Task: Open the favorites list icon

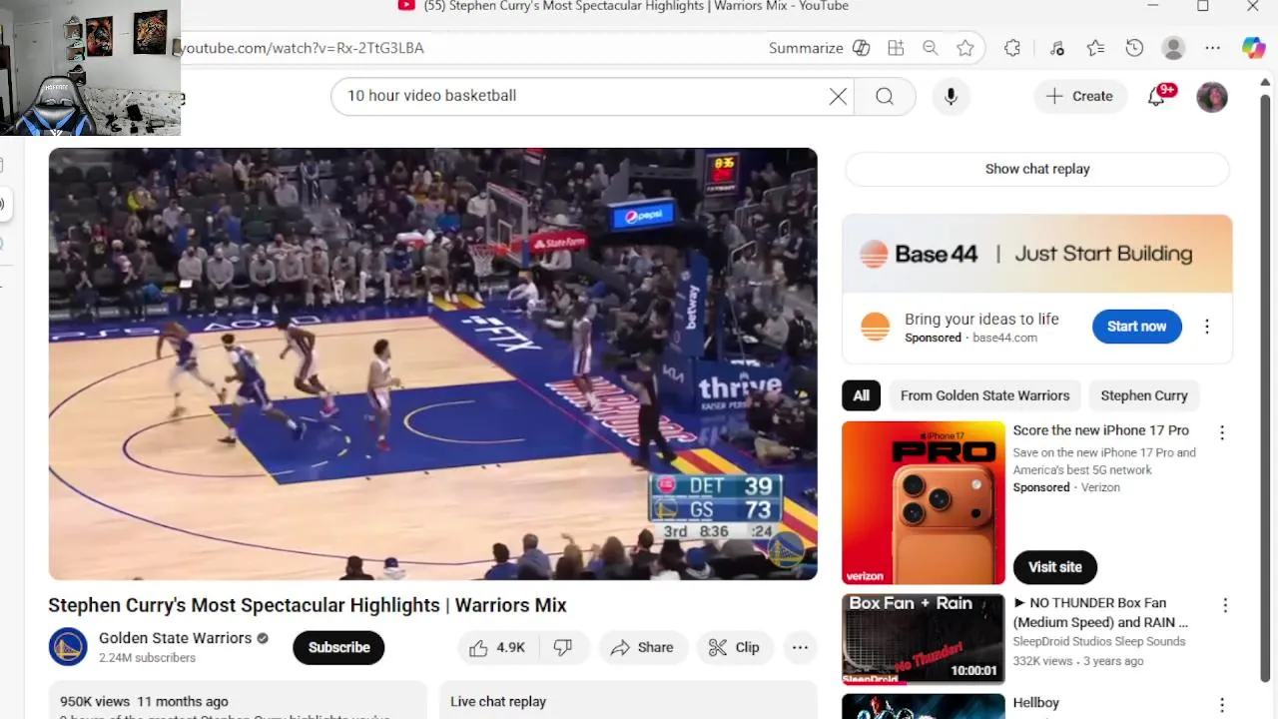Action: pyautogui.click(x=1095, y=48)
